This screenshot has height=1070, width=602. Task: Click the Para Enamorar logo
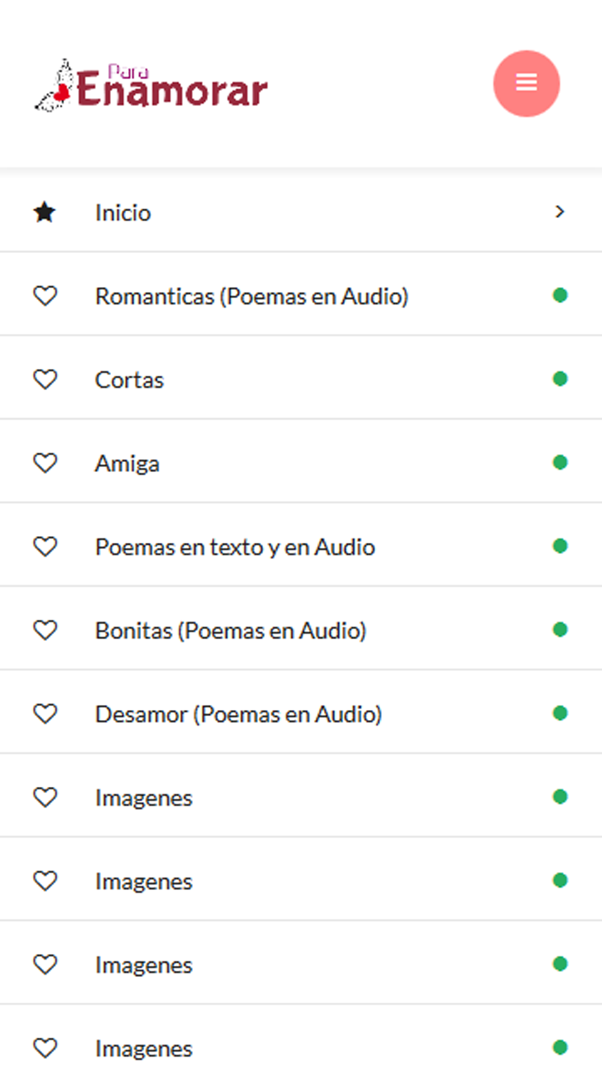click(150, 85)
